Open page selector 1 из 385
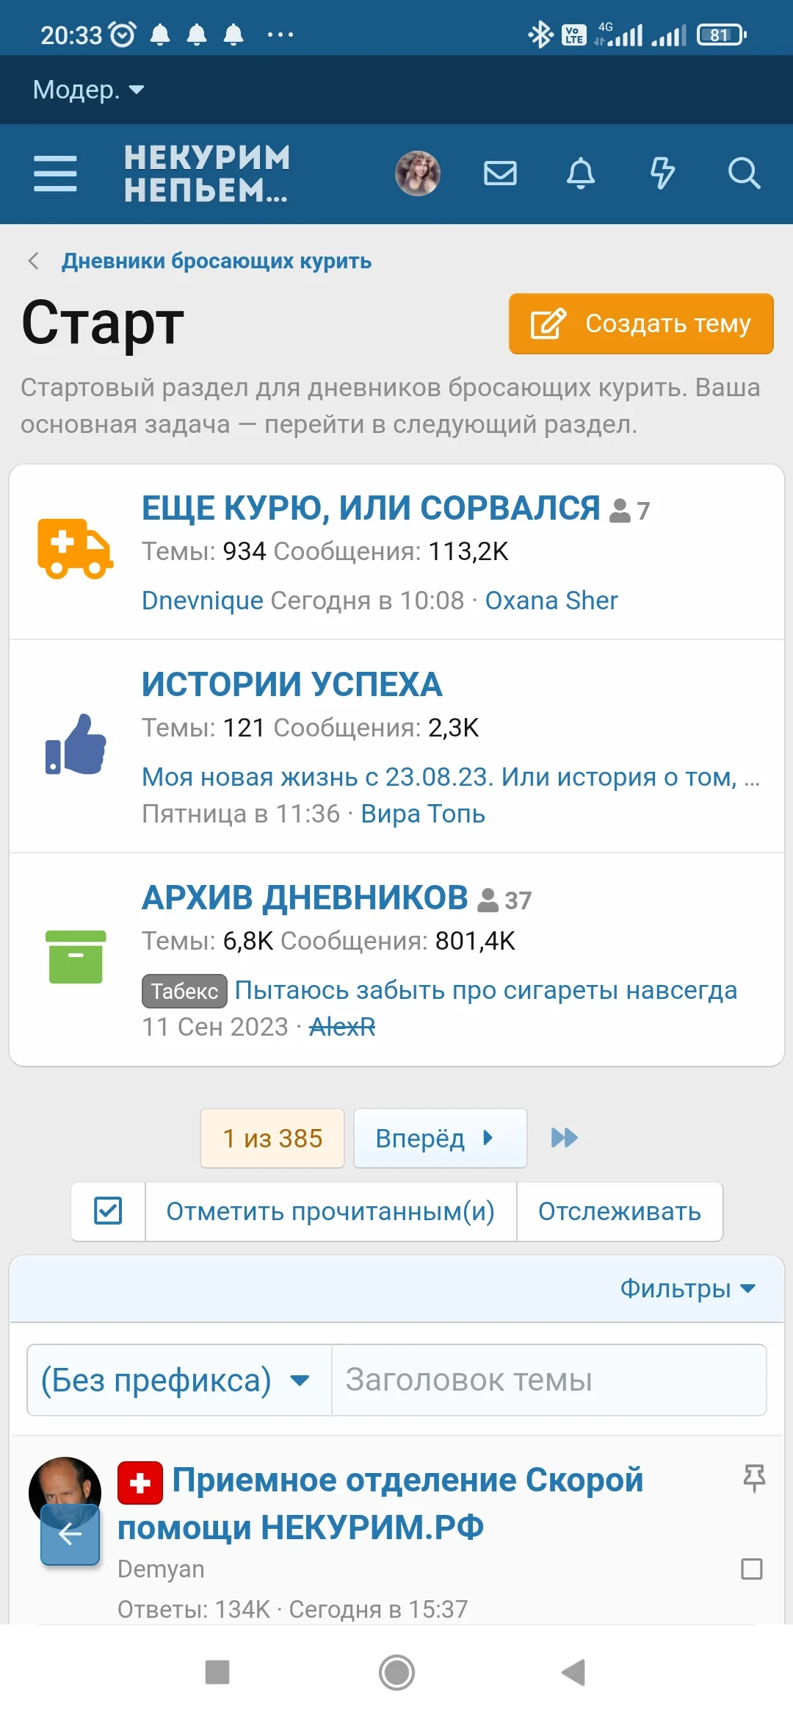The image size is (793, 1720). click(272, 1138)
